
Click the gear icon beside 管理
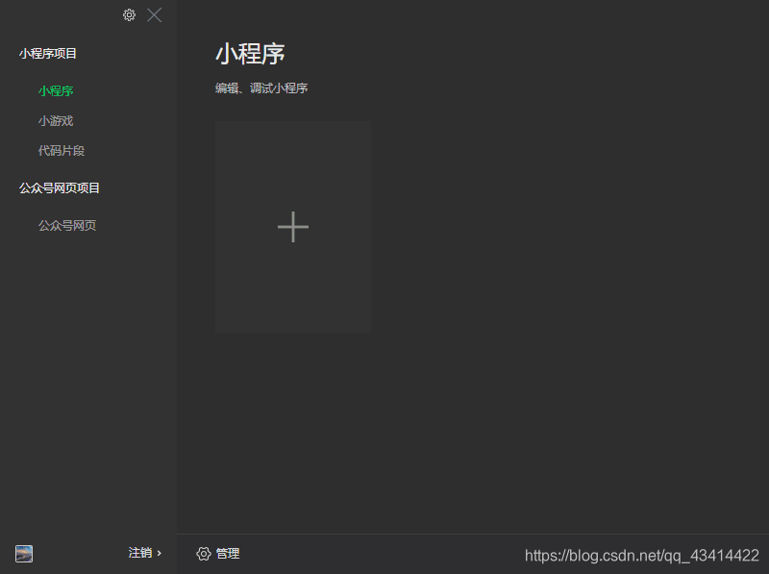(x=204, y=554)
